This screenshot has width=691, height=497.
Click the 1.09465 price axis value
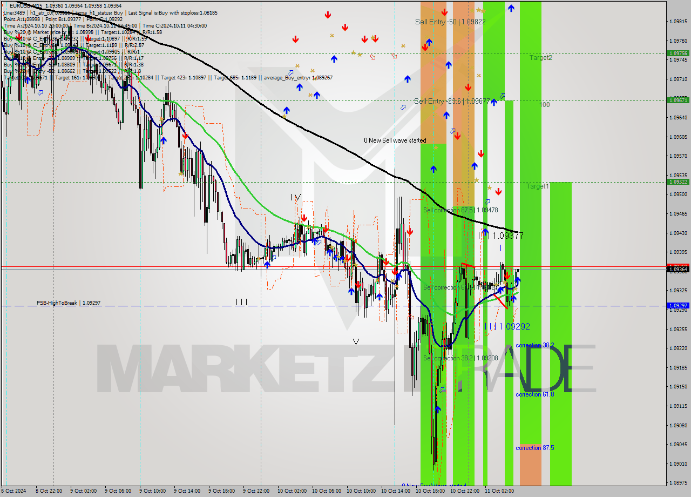678,214
